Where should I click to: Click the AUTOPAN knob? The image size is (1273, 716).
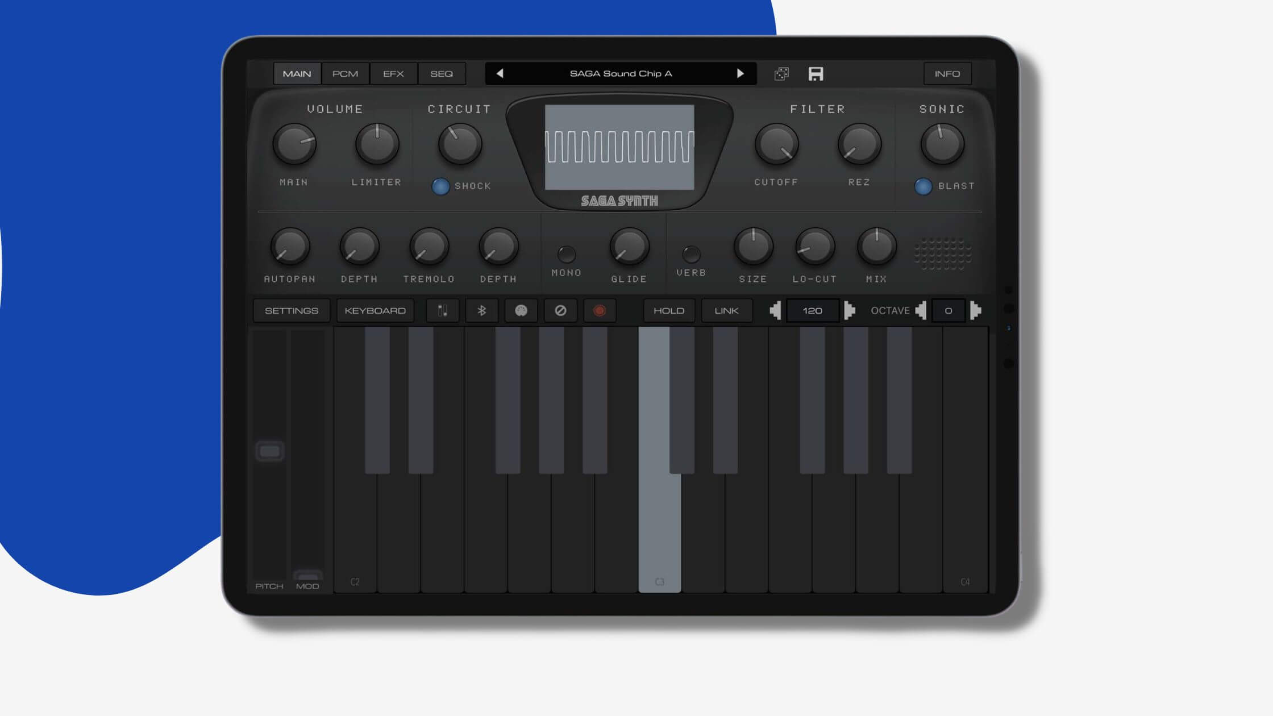click(290, 247)
